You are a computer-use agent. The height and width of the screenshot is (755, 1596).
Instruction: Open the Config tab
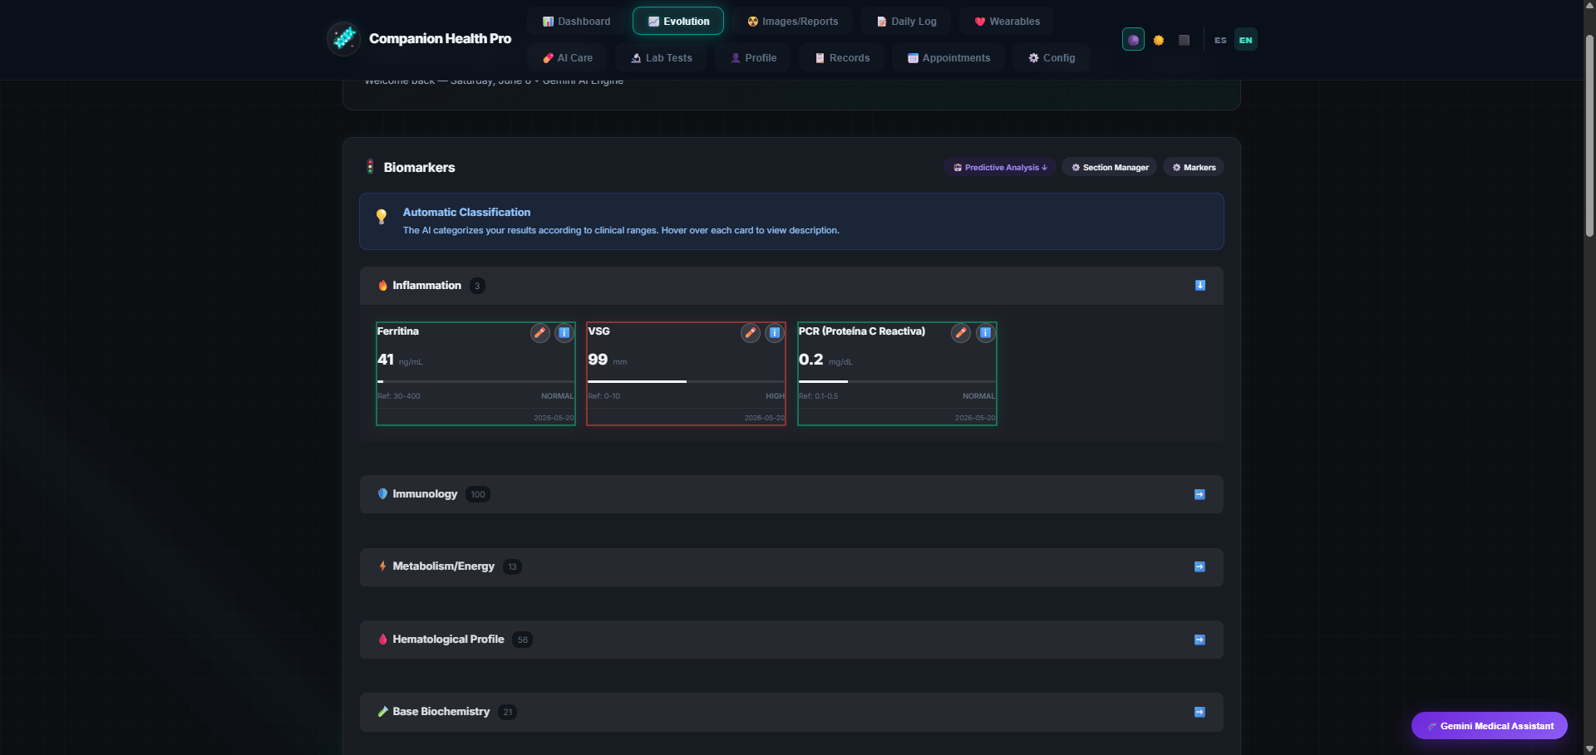tap(1052, 58)
